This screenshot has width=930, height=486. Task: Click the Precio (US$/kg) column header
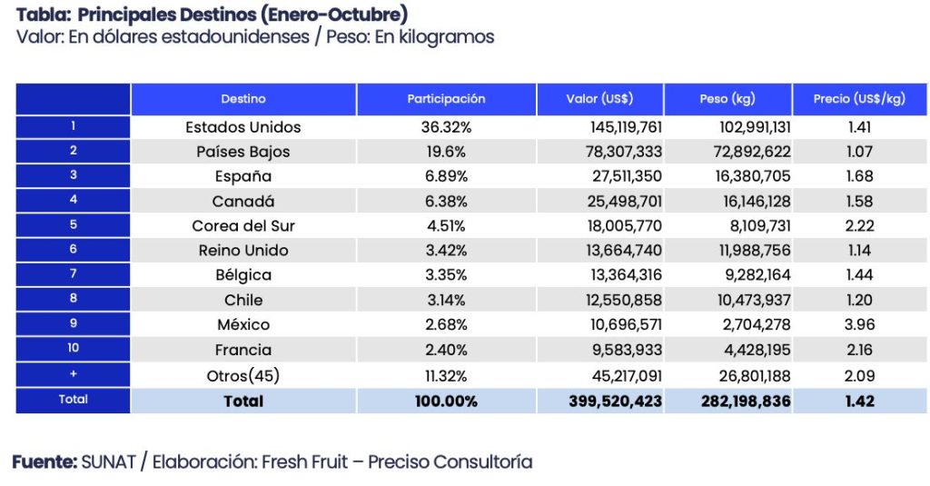858,99
